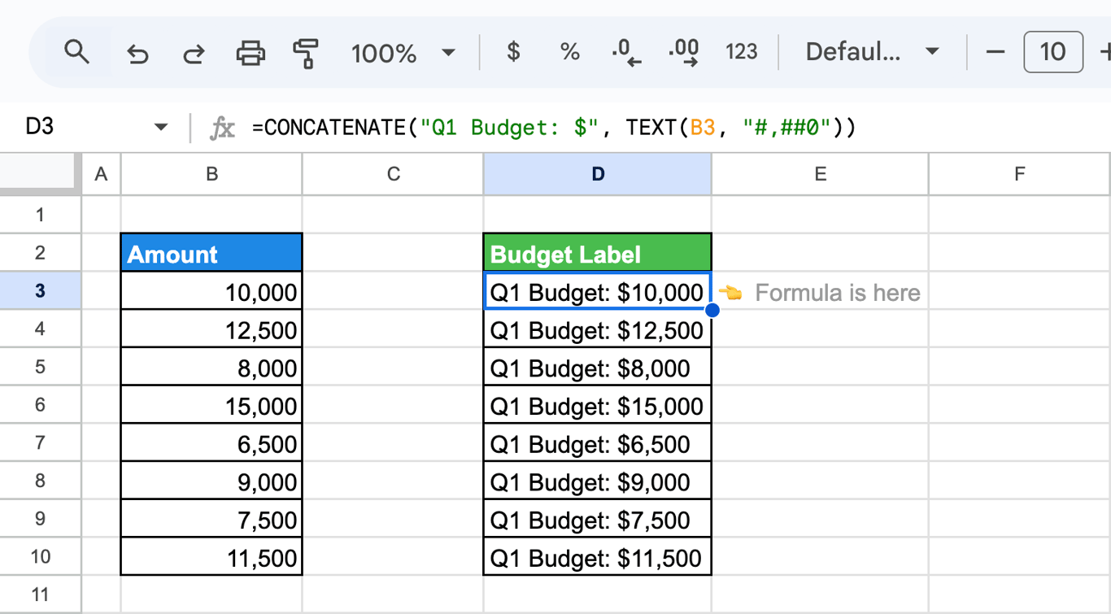The width and height of the screenshot is (1111, 614).
Task: Select column B header
Action: click(211, 174)
